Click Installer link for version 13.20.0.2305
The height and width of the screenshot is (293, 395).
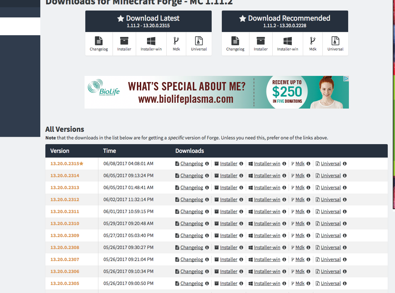[229, 283]
